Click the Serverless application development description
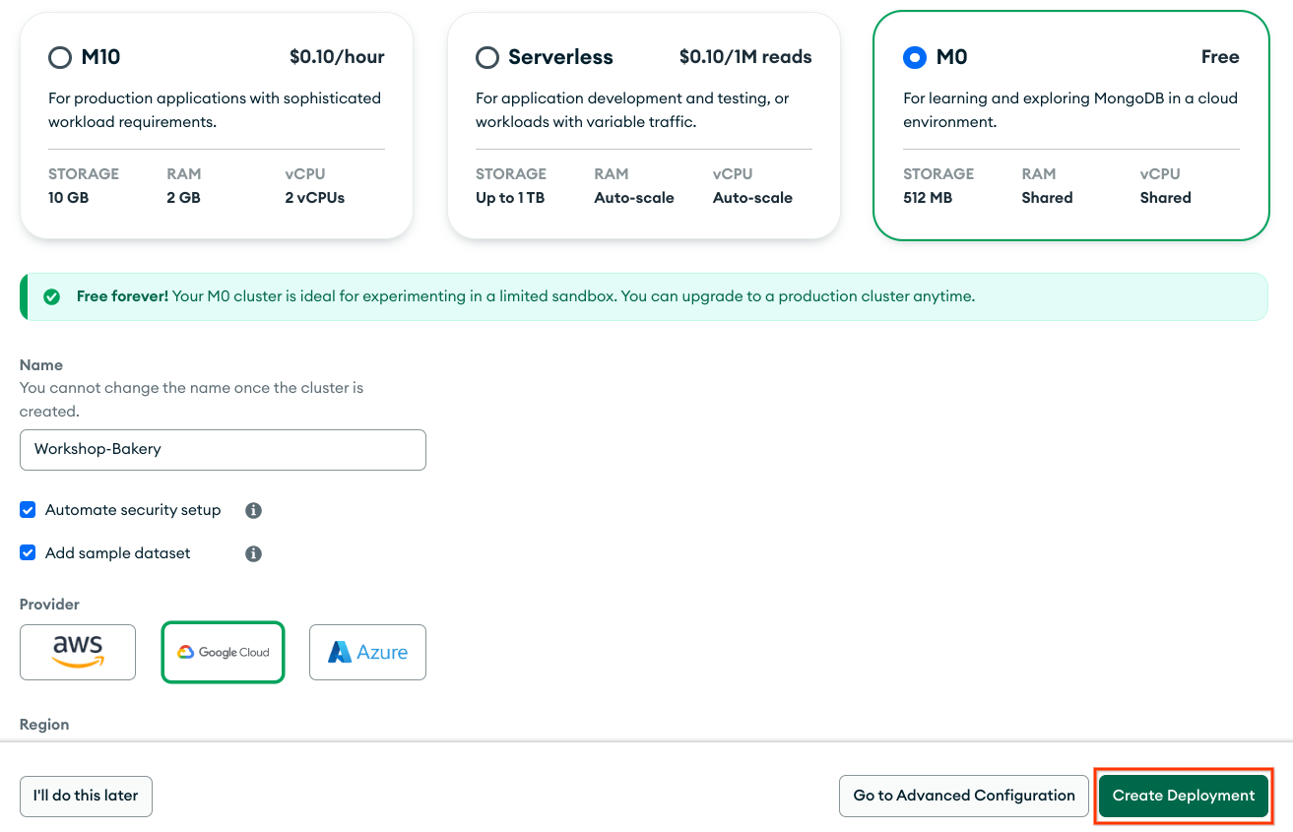The width and height of the screenshot is (1293, 832). pyautogui.click(x=632, y=110)
